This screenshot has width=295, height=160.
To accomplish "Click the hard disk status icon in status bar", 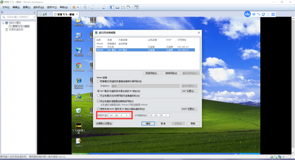I will click(272, 157).
